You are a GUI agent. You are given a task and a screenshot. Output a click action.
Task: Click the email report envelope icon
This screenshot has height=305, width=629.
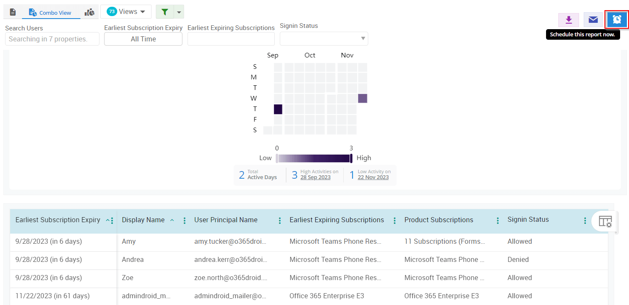(593, 19)
